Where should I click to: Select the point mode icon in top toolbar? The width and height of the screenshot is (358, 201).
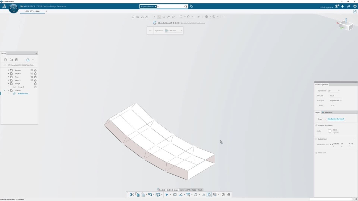tap(154, 17)
